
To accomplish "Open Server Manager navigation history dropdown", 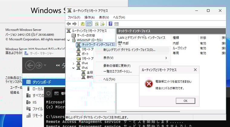I will (x=45, y=65).
